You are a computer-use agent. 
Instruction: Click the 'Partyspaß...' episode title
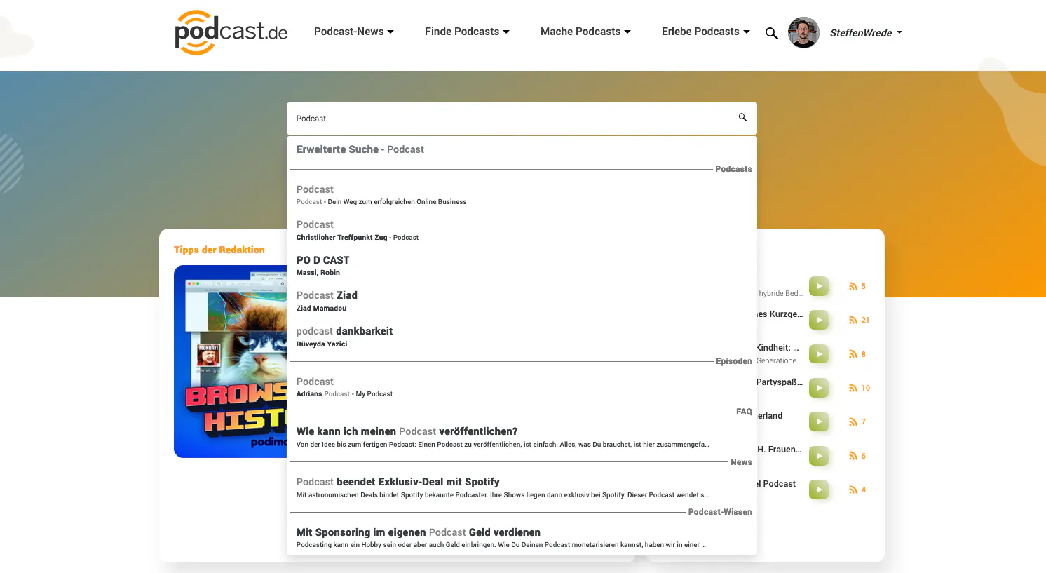pyautogui.click(x=780, y=382)
